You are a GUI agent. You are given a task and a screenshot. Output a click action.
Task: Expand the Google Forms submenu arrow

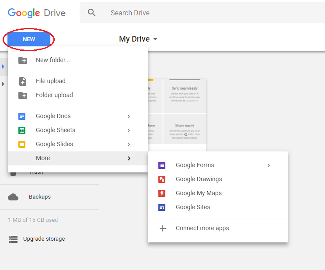269,165
